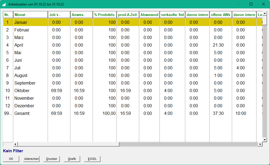270x165 pixels.
Task: Click the offene AWs column header
Action: pos(221,15)
